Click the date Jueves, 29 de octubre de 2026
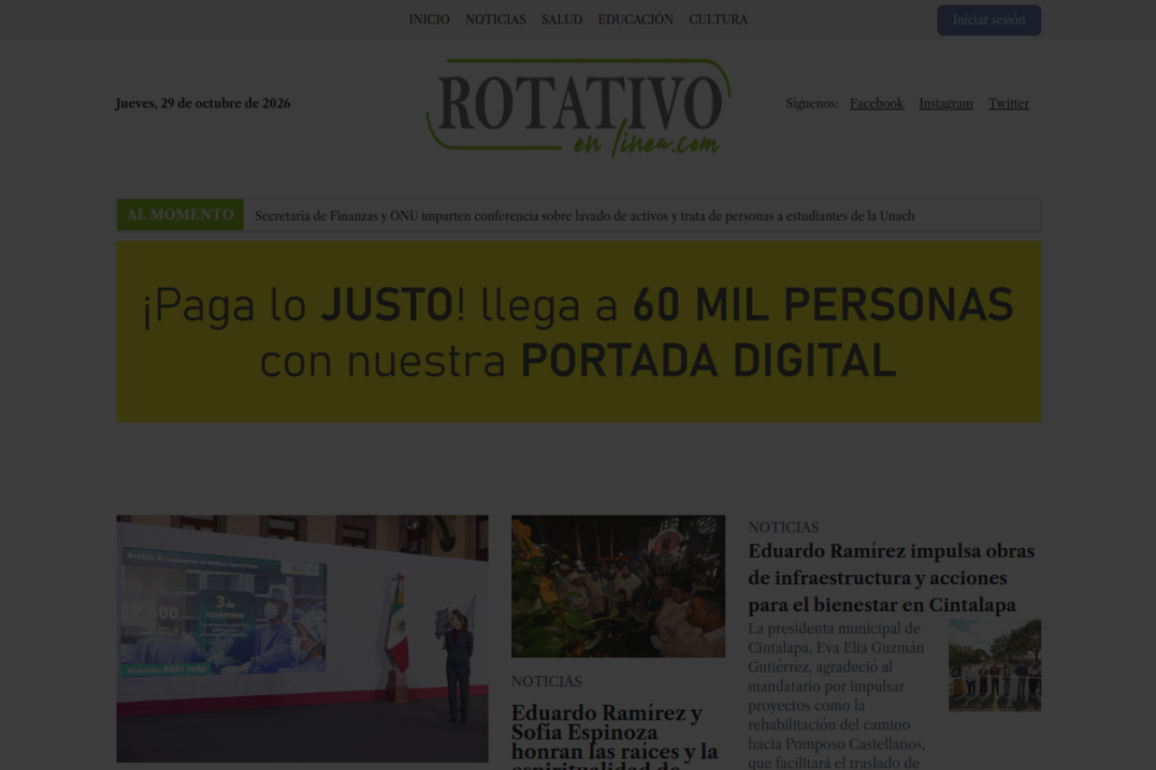1156x770 pixels. pyautogui.click(x=203, y=104)
